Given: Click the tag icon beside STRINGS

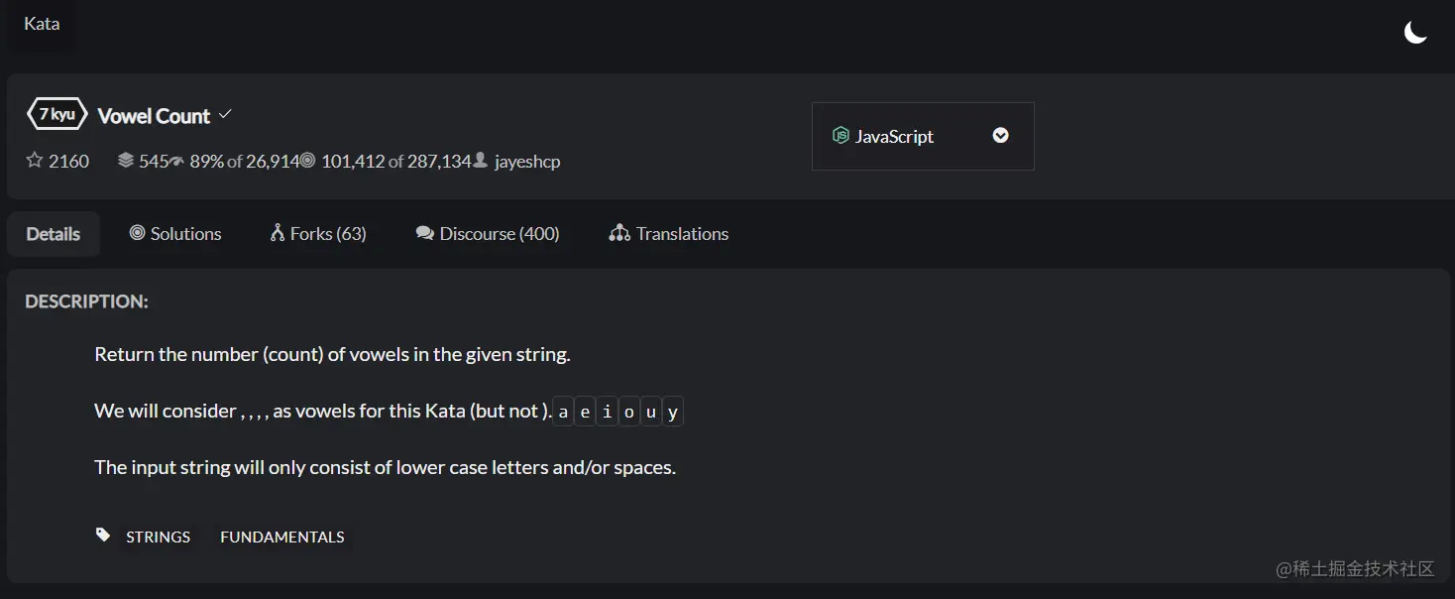Looking at the screenshot, I should pos(103,536).
